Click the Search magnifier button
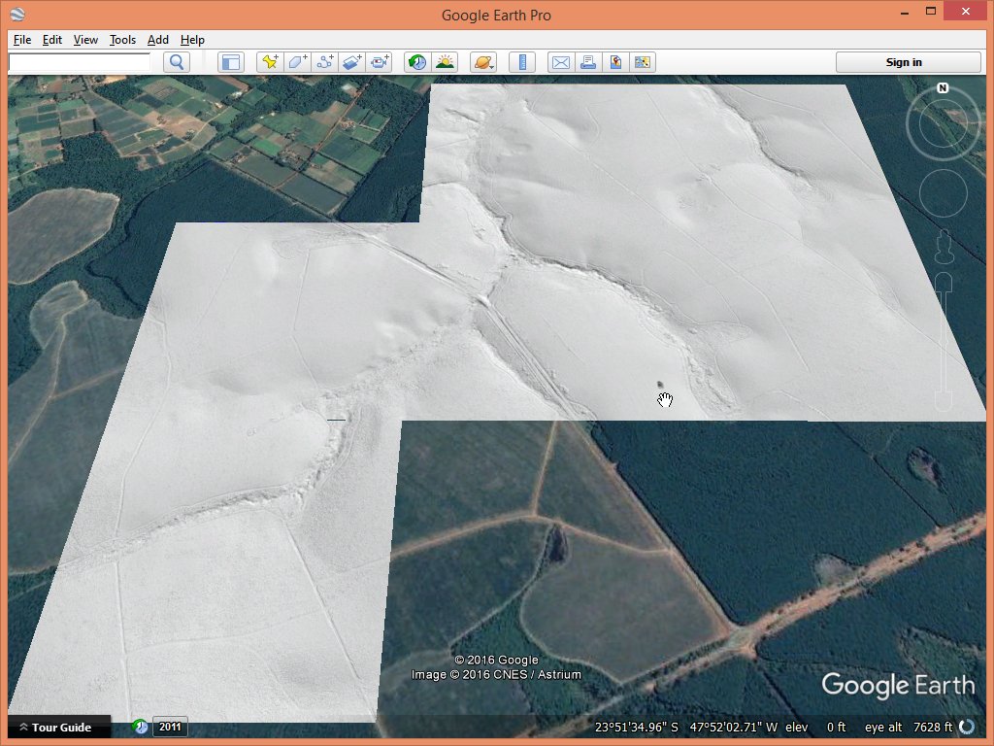Image resolution: width=994 pixels, height=746 pixels. coord(176,62)
